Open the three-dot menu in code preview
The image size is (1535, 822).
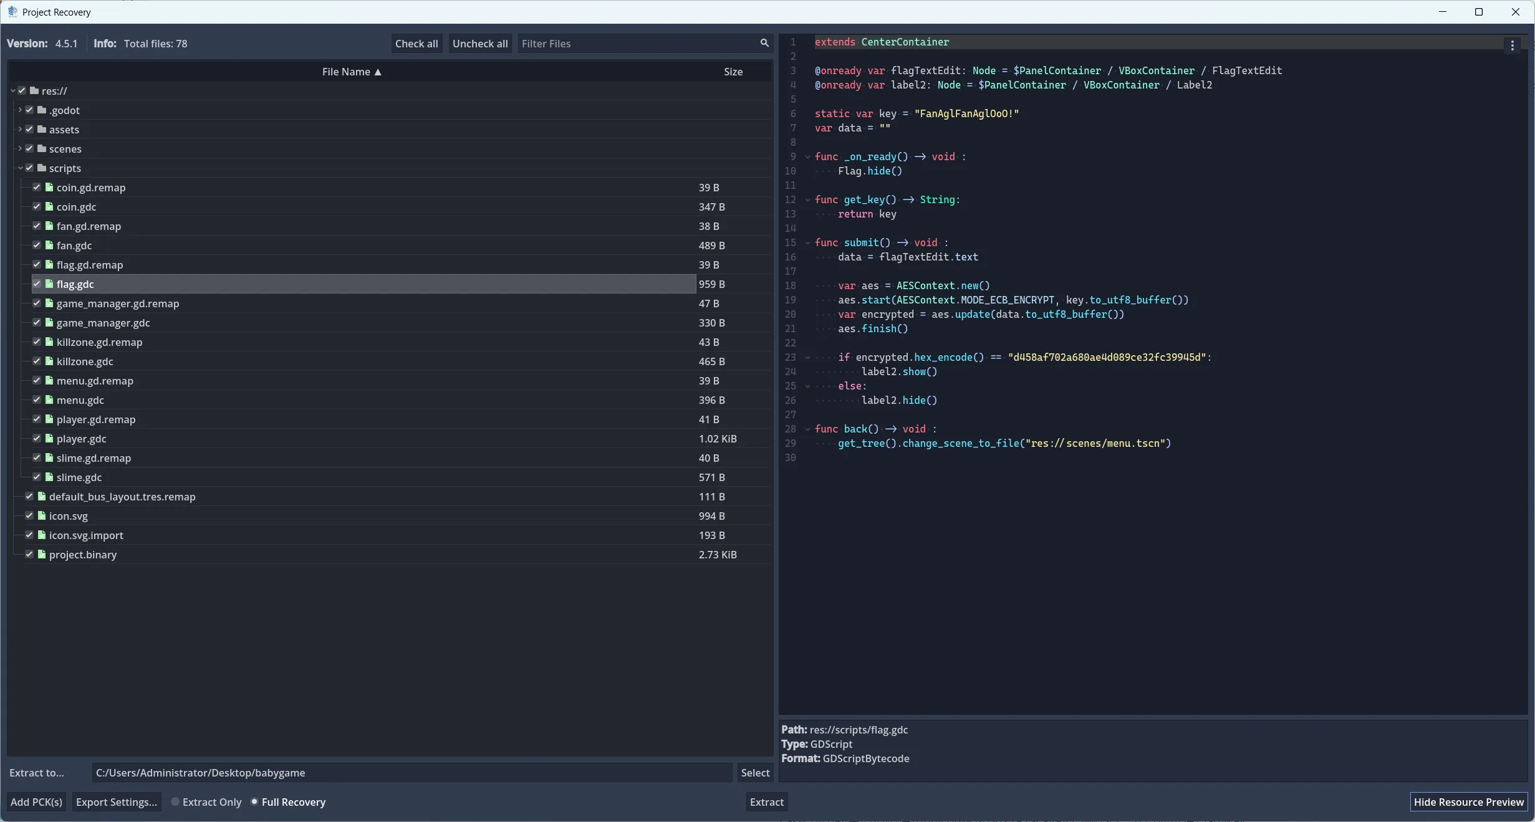coord(1512,45)
